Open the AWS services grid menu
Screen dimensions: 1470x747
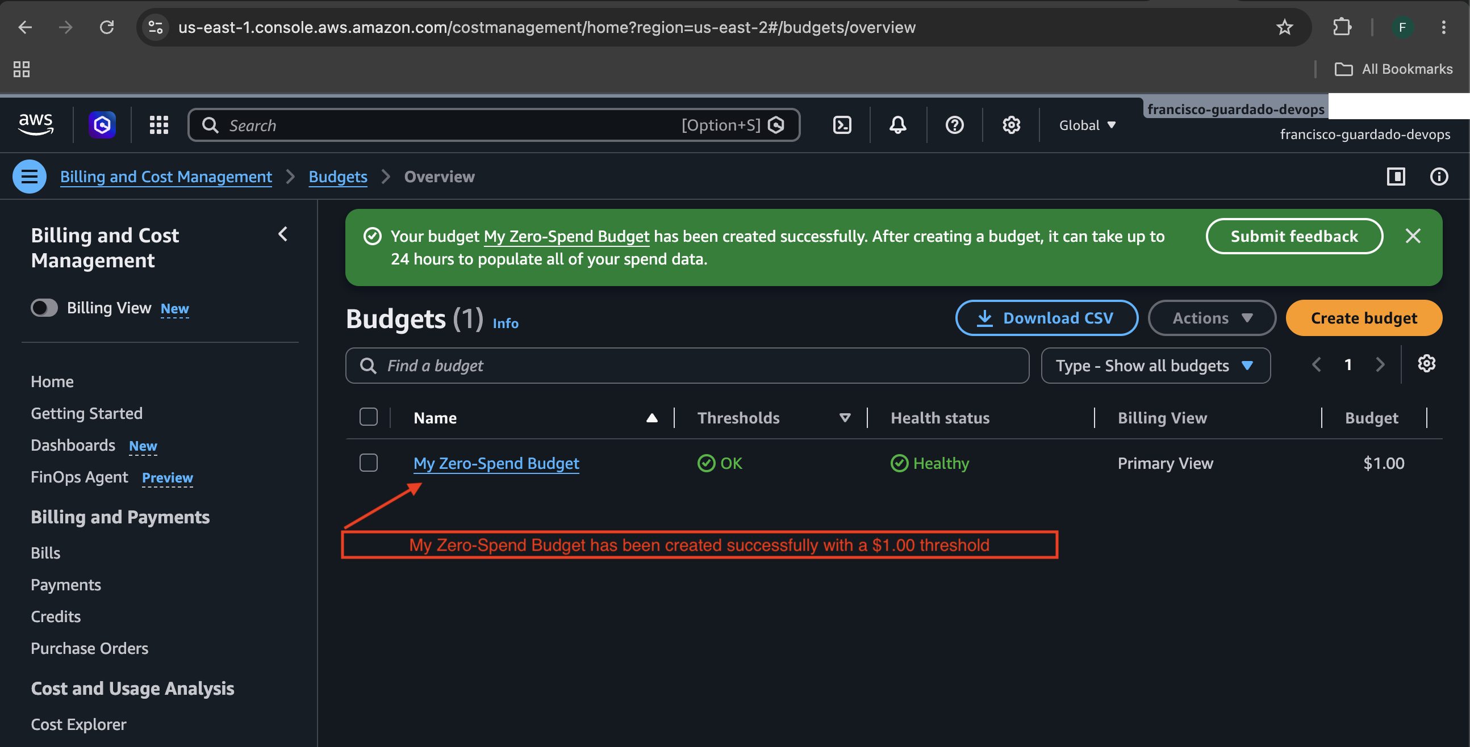tap(158, 124)
